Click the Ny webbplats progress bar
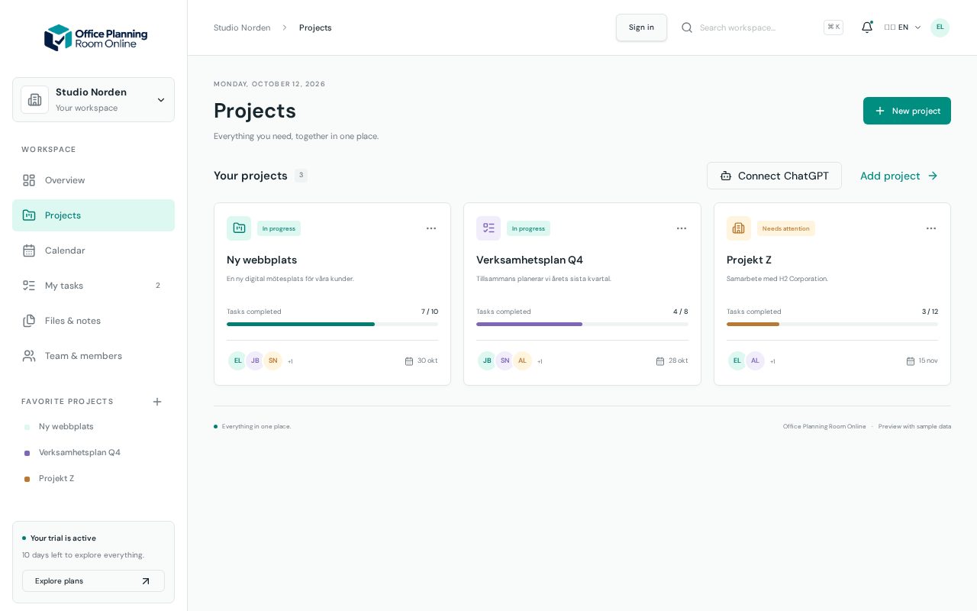This screenshot has height=611, width=977. click(x=333, y=325)
